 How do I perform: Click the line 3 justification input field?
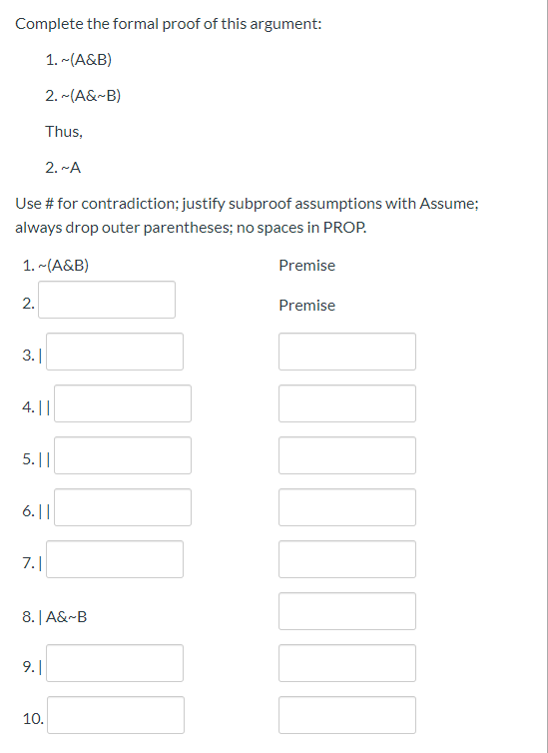coord(347,352)
